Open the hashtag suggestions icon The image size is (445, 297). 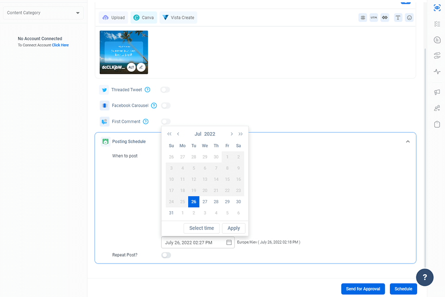362,18
